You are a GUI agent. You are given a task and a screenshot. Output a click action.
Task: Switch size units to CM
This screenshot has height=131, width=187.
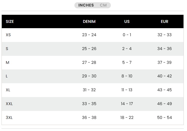tap(103, 5)
